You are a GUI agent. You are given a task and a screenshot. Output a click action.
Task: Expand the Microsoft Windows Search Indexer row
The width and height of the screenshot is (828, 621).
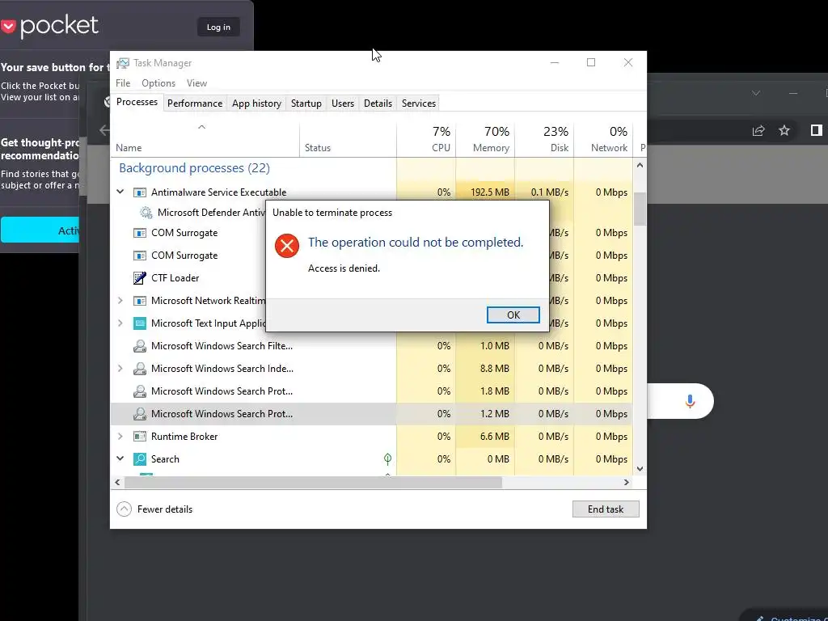120,369
